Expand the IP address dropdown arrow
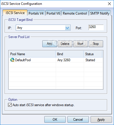The image size is (114, 125). tap(67, 28)
